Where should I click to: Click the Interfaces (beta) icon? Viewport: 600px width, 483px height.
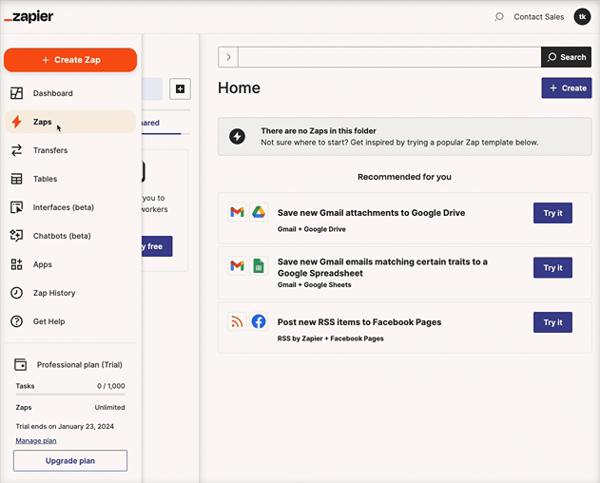[16, 207]
